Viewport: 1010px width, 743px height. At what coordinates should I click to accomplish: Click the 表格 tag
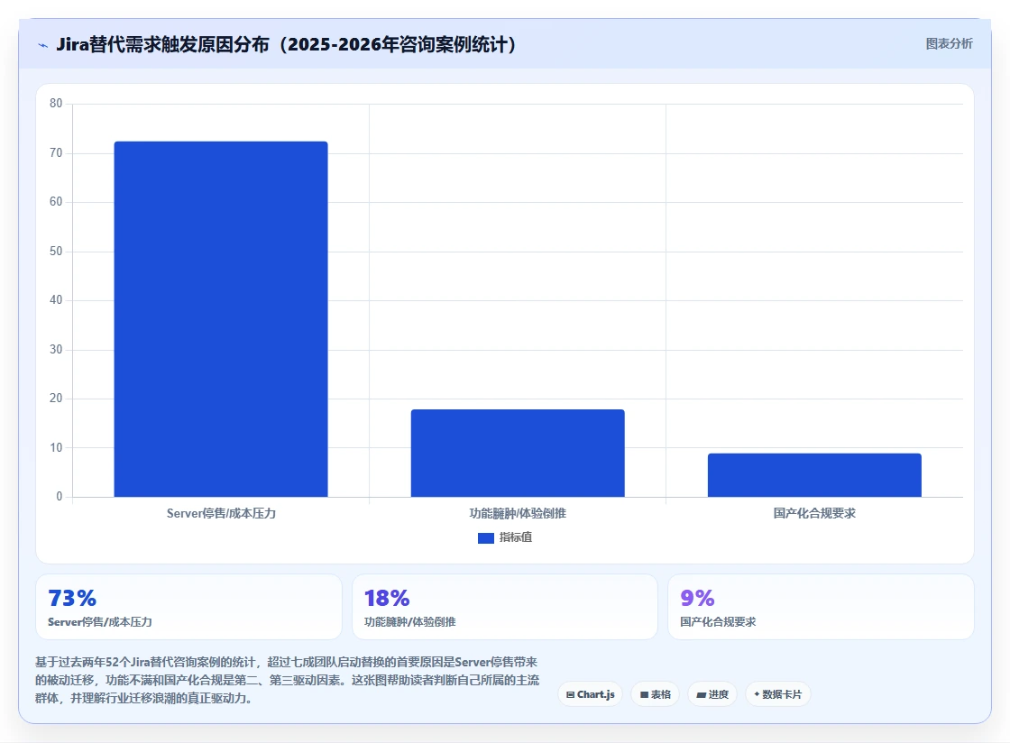click(655, 694)
